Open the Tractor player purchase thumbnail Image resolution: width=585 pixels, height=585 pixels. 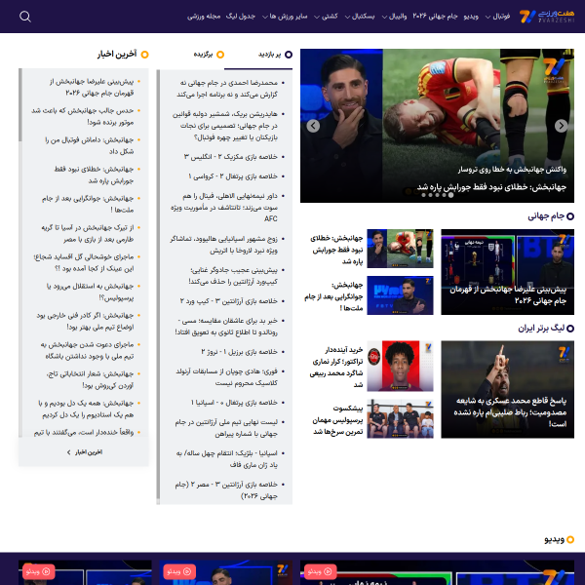tap(400, 366)
